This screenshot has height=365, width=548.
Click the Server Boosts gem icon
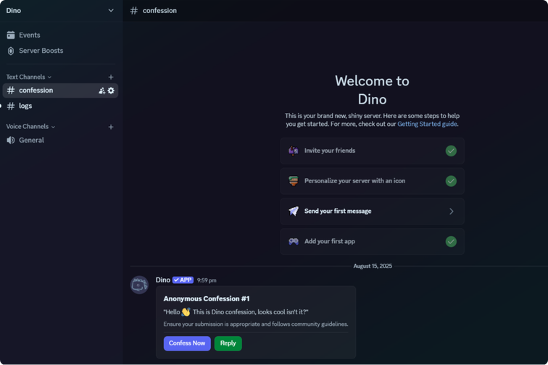click(11, 51)
